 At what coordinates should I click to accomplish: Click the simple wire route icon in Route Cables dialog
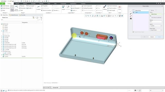131,11
